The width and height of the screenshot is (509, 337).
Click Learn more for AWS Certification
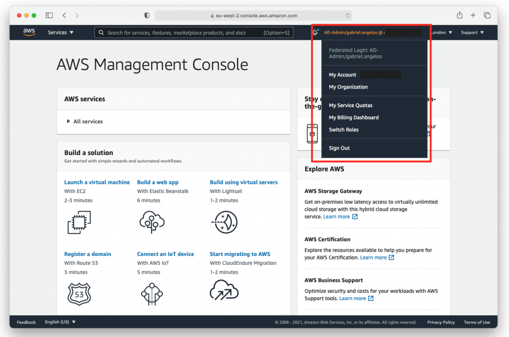(377, 257)
